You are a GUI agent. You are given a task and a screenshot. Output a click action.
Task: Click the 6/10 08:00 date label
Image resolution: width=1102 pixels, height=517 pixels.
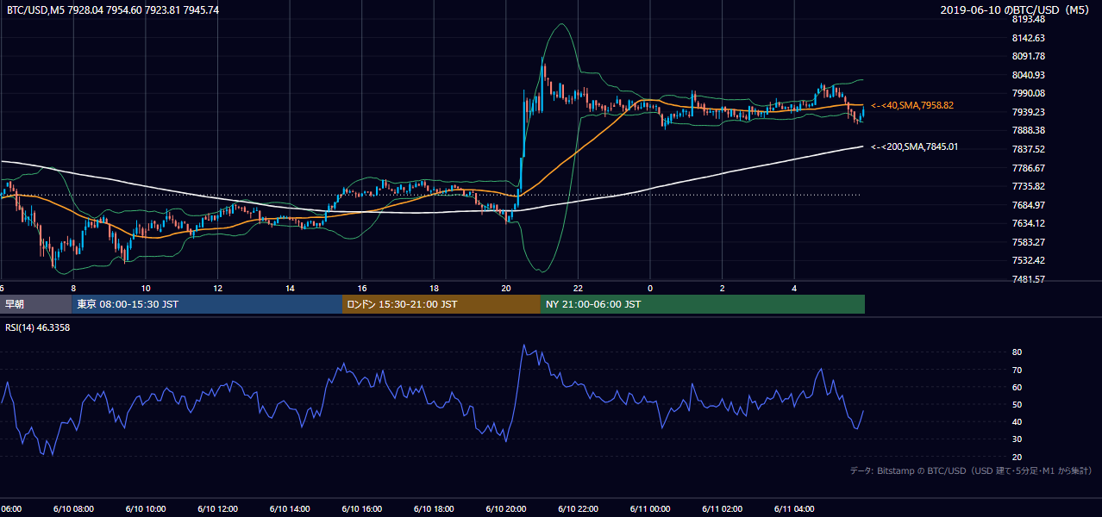pyautogui.click(x=74, y=509)
